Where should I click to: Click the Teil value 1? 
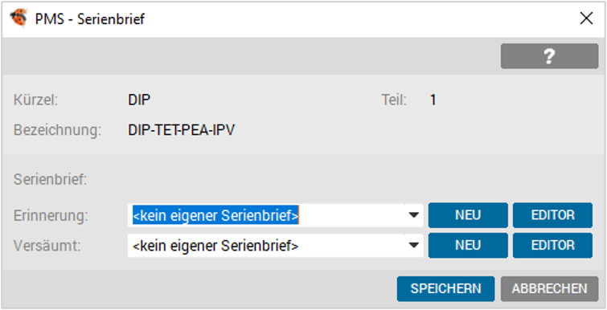coord(433,100)
